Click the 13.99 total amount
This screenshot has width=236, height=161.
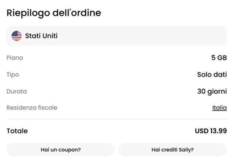pos(218,131)
